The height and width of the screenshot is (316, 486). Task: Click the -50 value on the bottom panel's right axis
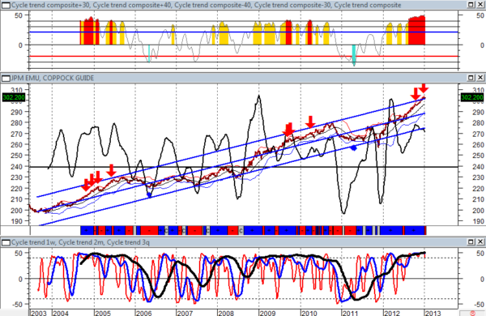click(478, 304)
